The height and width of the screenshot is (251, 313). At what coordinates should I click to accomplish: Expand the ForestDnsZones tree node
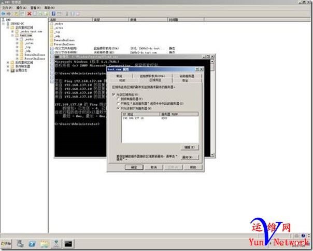click(x=17, y=59)
